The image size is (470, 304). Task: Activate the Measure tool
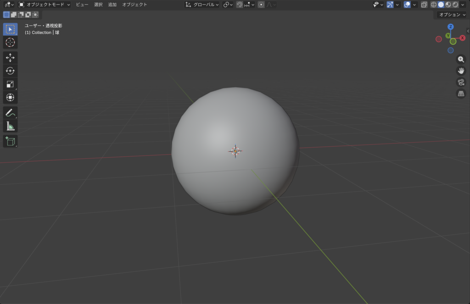tap(10, 126)
